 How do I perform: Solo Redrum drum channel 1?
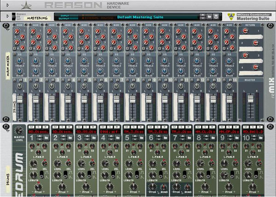tap(38, 127)
